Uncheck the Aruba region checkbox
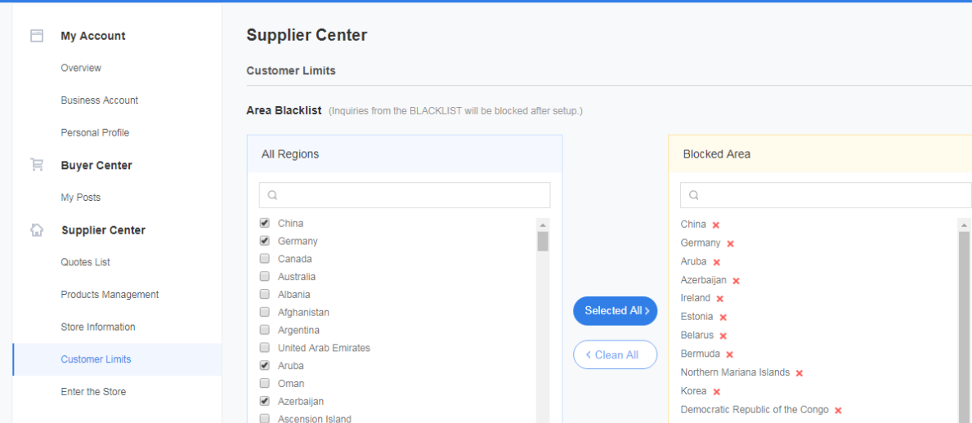The image size is (972, 423). pos(265,365)
